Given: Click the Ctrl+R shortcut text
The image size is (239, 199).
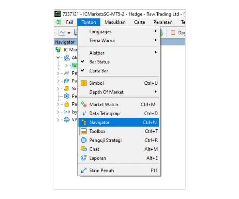Looking at the screenshot, I should click(151, 140).
